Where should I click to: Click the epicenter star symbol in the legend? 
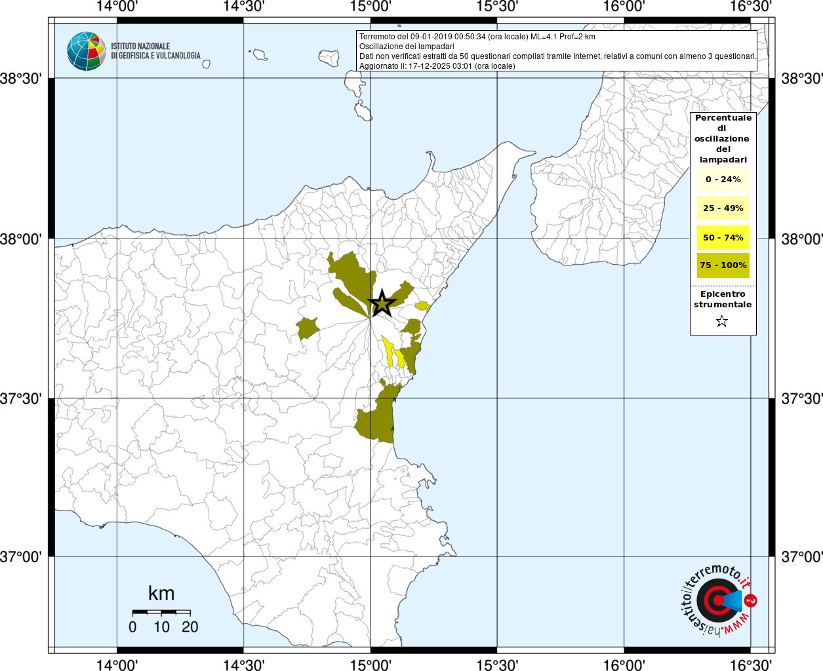coord(722,321)
